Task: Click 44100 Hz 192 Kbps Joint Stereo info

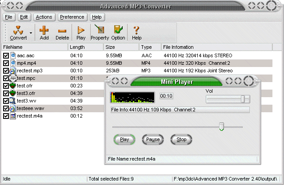Action: (x=198, y=71)
